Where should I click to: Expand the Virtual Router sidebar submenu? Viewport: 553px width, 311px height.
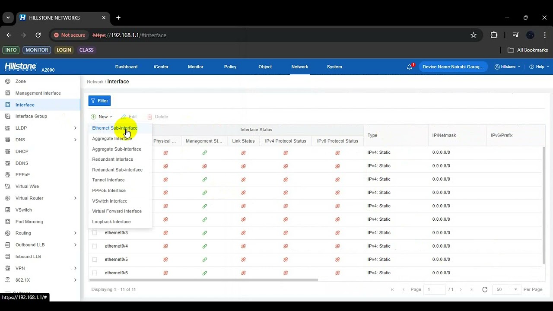tap(75, 198)
